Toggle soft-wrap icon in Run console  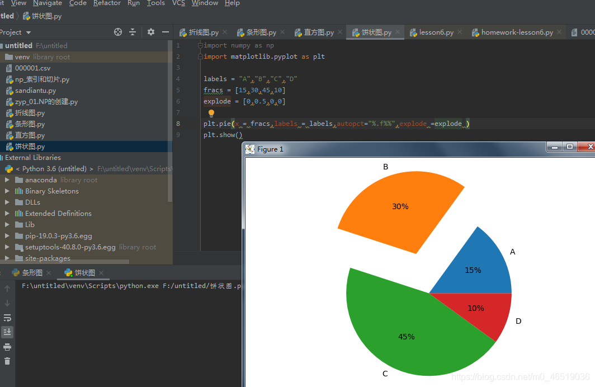point(7,318)
